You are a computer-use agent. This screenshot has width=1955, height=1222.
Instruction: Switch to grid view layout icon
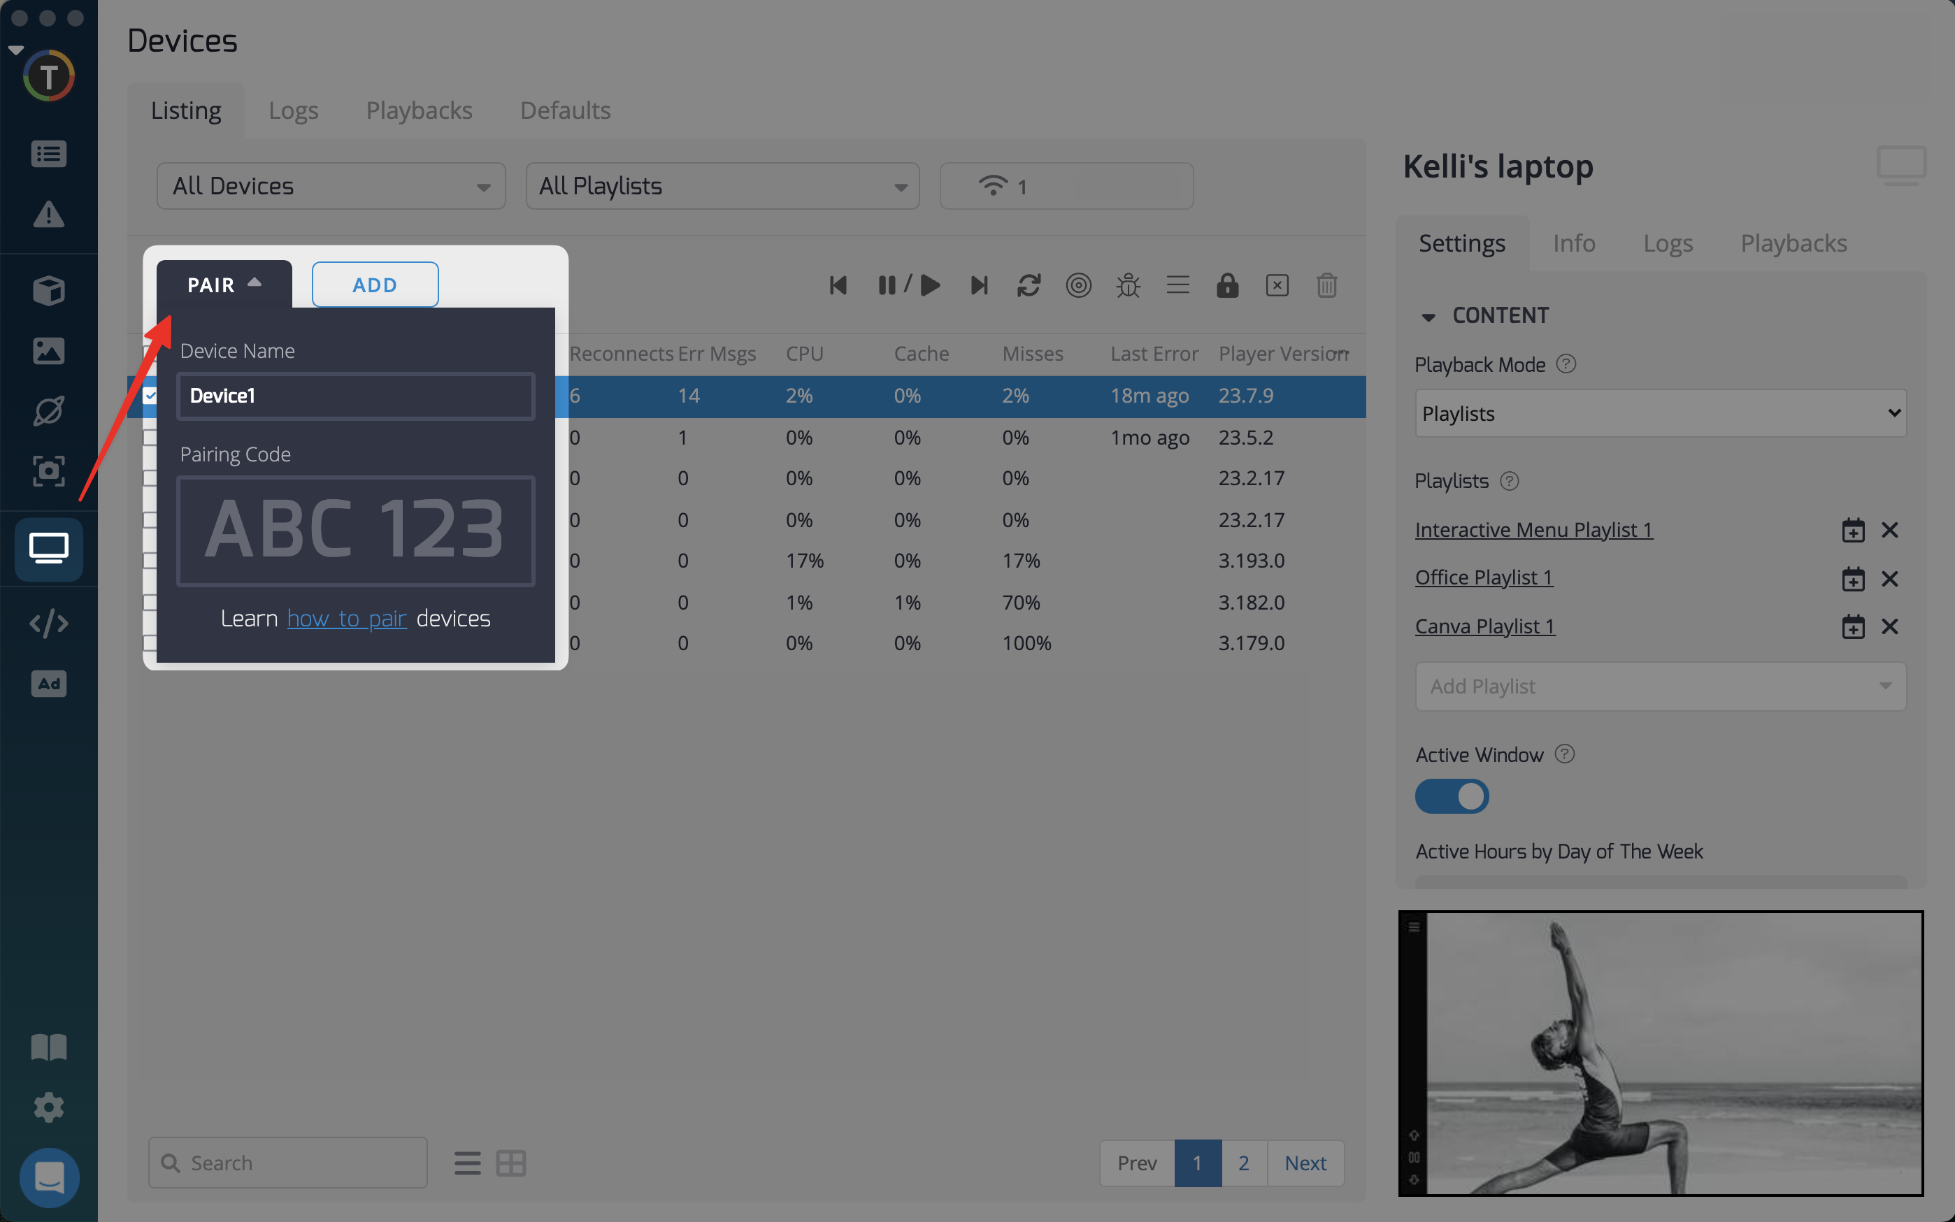(510, 1163)
